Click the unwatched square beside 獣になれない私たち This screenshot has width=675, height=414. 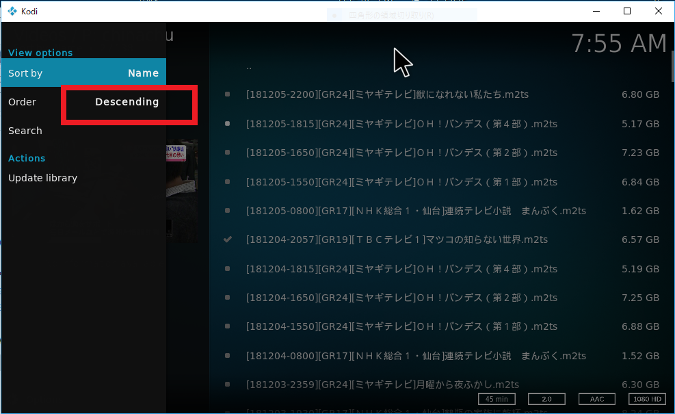click(x=227, y=94)
